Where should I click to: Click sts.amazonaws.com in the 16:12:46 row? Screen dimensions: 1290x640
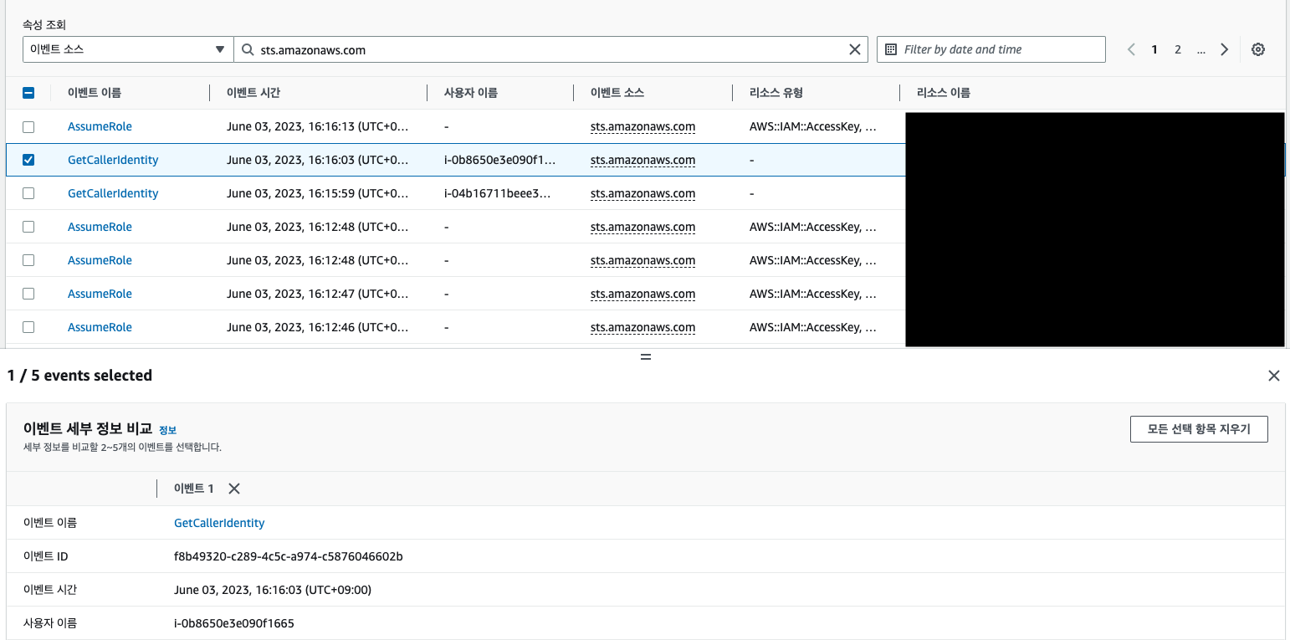point(642,327)
